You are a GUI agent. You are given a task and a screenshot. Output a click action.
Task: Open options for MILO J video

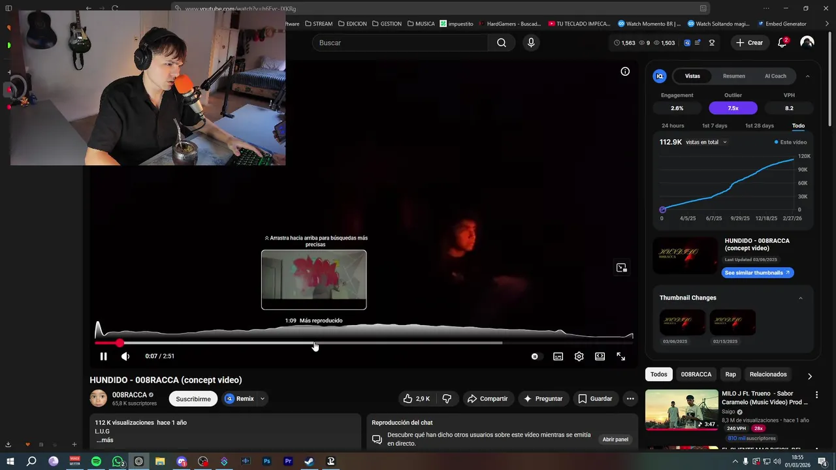(816, 395)
